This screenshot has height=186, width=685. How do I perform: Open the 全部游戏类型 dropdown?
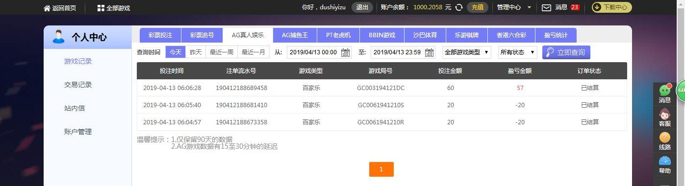click(x=466, y=52)
